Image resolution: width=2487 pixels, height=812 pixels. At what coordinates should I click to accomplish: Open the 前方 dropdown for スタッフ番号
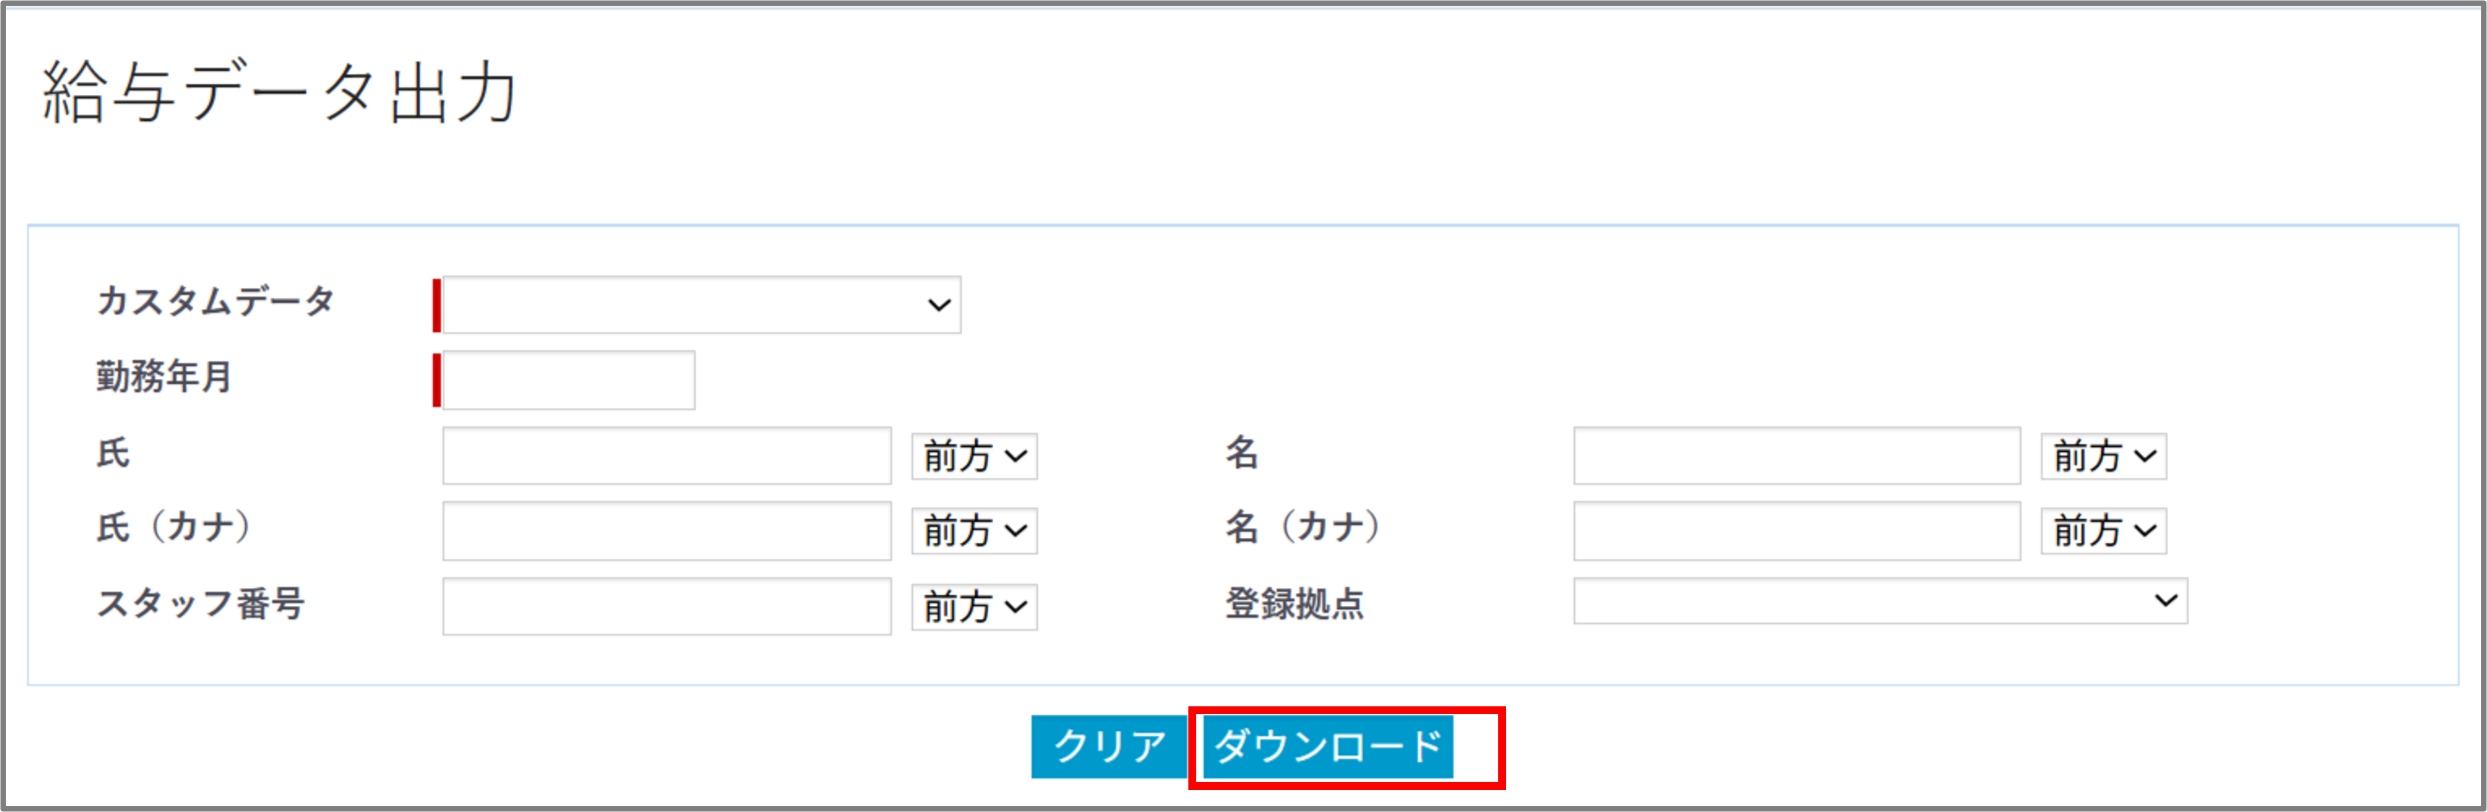[x=974, y=606]
